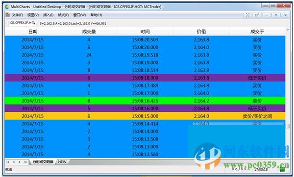Image resolution: width=294 pixels, height=177 pixels.
Task: Click the 就绪 status bar text
Action: point(8,170)
